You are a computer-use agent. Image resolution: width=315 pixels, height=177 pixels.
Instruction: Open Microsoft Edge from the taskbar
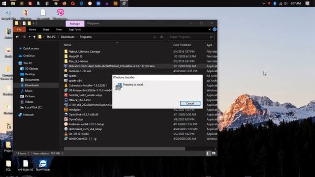[81, 3]
